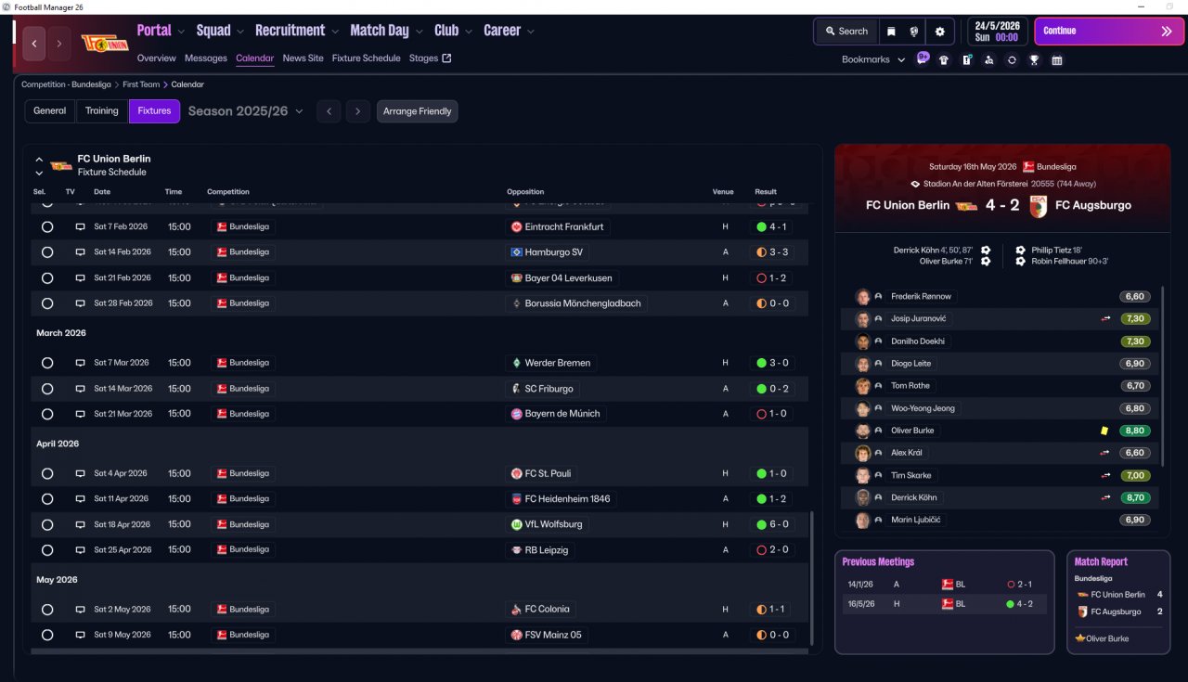The height and width of the screenshot is (682, 1188).
Task: Click the Football Manager 26 title bar icon
Action: click(x=7, y=6)
